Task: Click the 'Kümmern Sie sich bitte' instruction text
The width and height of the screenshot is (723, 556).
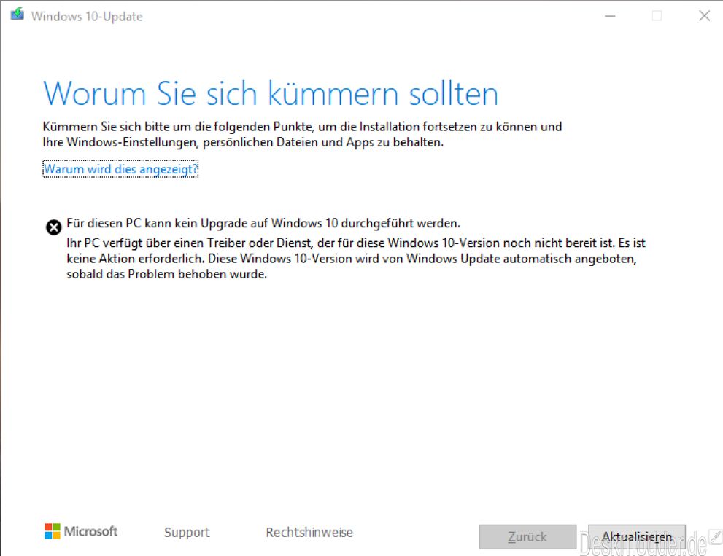Action: click(303, 135)
